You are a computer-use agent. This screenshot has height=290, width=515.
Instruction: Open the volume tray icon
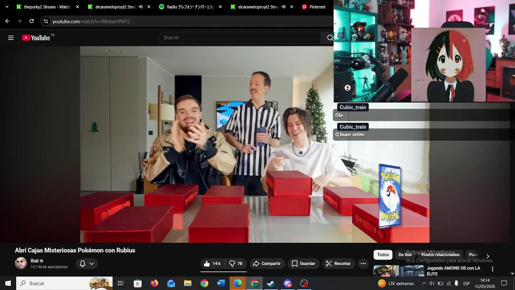[432, 284]
